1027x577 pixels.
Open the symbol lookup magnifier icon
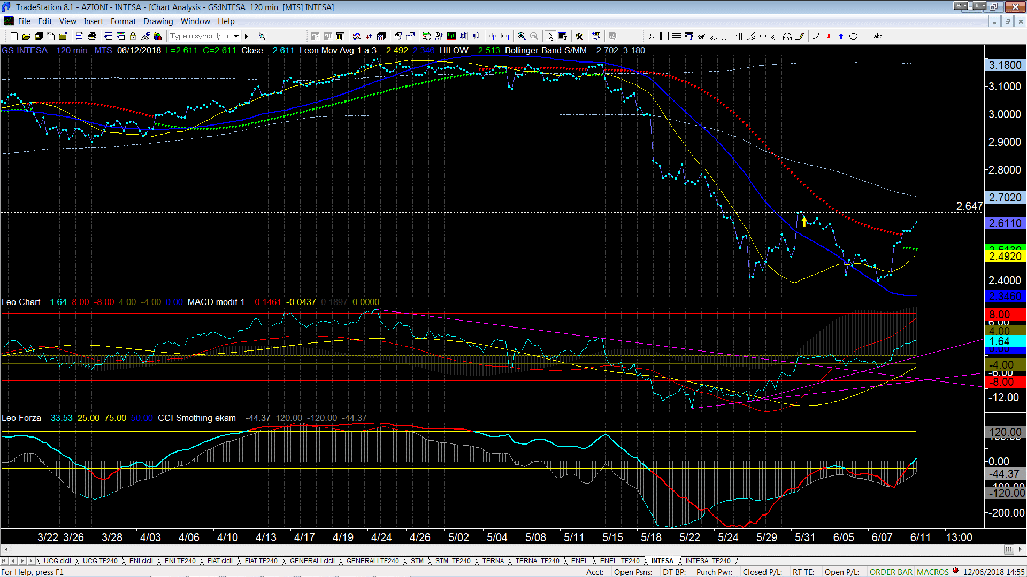point(261,36)
